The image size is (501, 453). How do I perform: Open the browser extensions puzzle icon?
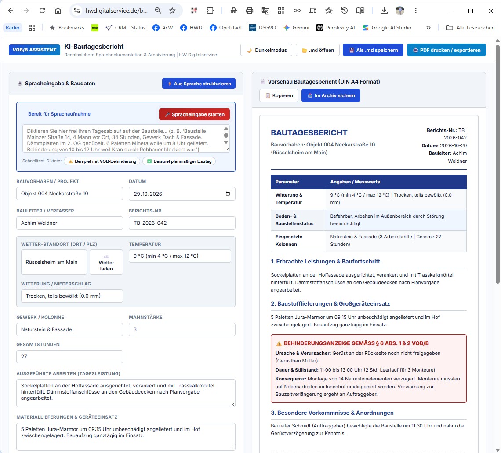click(210, 11)
